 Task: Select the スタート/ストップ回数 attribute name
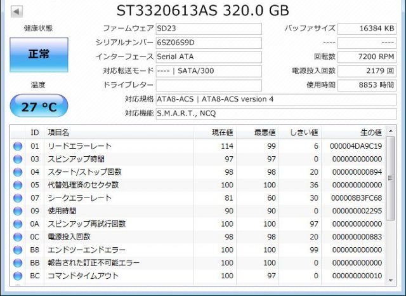click(84, 172)
